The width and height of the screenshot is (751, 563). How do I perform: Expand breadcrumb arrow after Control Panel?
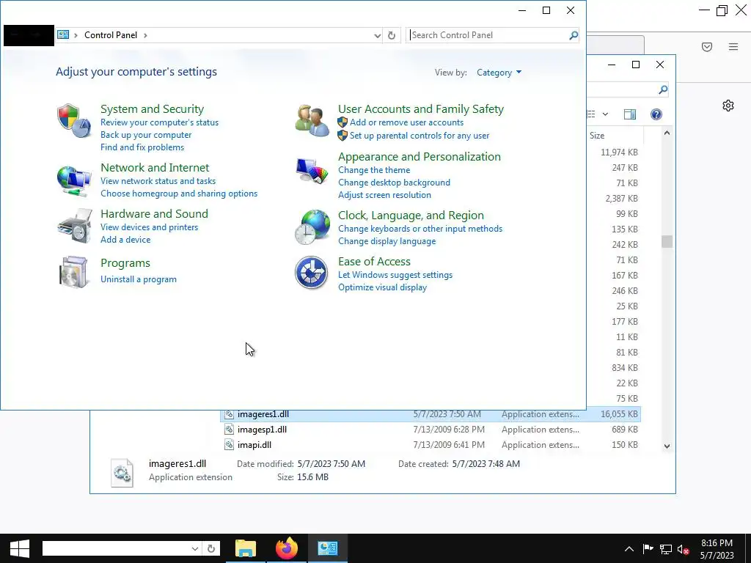coord(145,35)
